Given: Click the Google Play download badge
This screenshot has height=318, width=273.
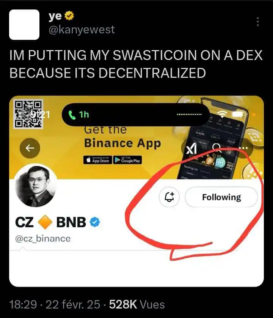Looking at the screenshot, I should click(x=127, y=160).
